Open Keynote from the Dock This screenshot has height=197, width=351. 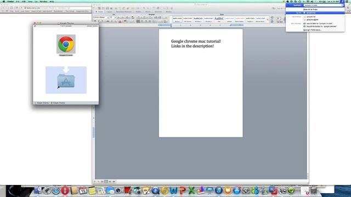[x=210, y=190]
